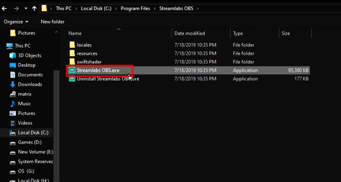Screen dimensions: 341x182
Task: Select the Streamlabs OBS.exe file name
Action: tap(98, 70)
